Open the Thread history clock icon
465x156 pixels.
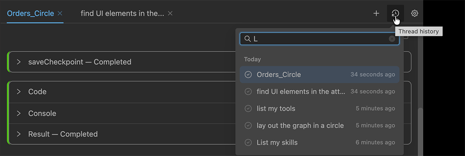tap(395, 13)
